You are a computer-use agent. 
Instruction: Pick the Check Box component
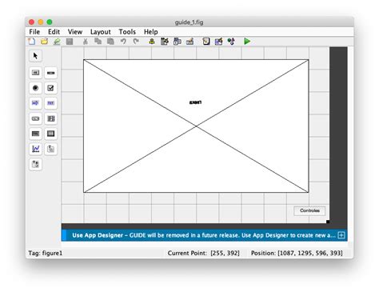click(x=50, y=88)
